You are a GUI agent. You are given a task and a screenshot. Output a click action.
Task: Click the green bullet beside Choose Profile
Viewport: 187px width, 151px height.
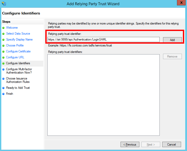(3, 46)
